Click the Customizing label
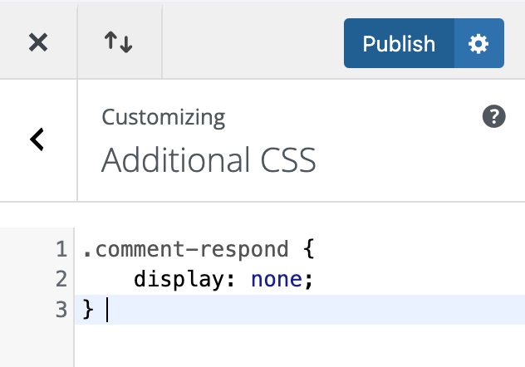525x367 pixels. coord(164,117)
